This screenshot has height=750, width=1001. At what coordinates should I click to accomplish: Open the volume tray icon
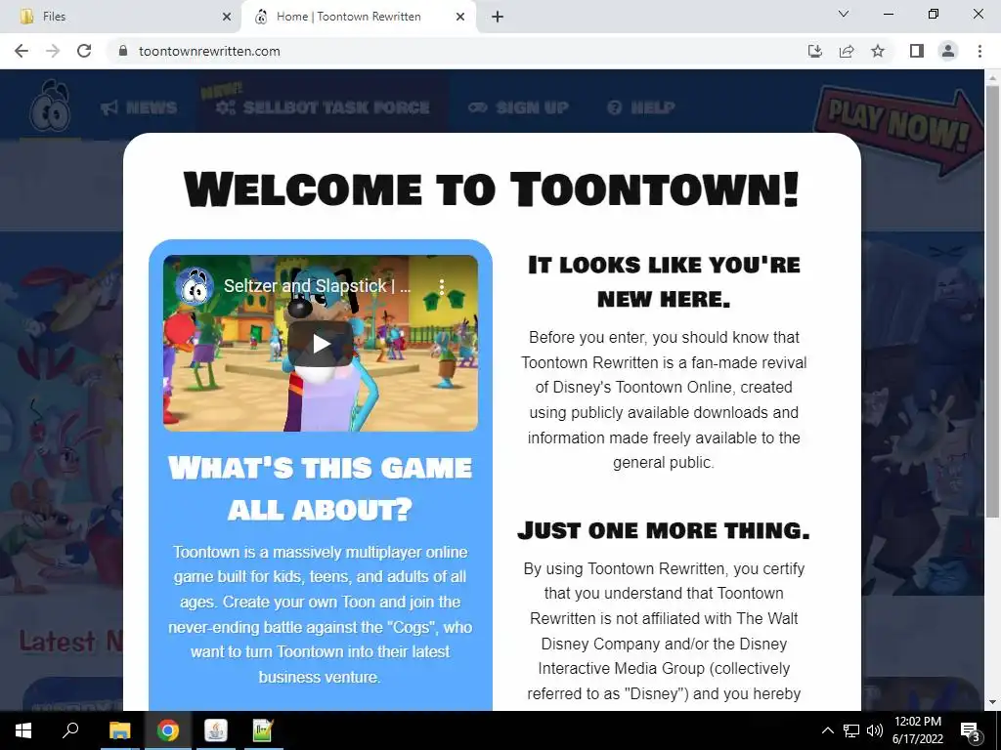(874, 730)
